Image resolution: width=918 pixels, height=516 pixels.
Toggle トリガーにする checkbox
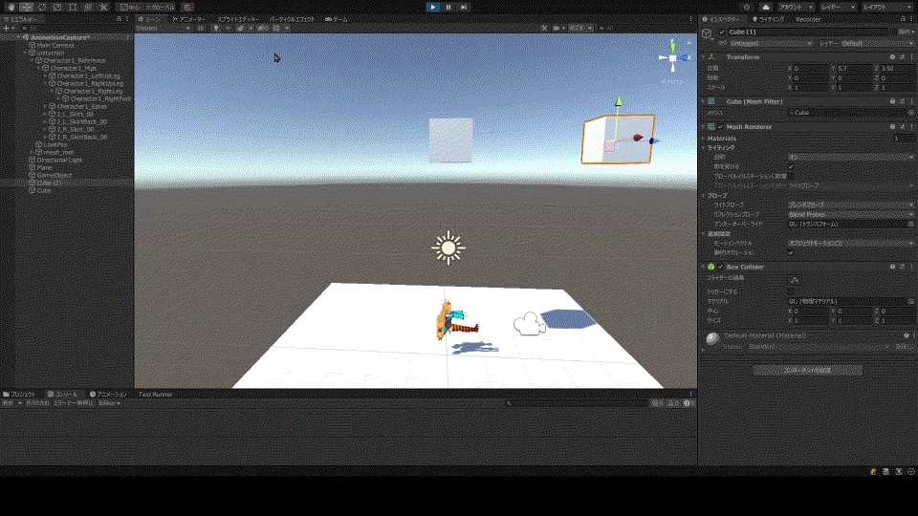(791, 291)
